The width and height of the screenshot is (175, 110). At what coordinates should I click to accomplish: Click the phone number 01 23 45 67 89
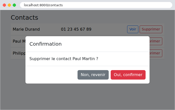click(76, 29)
